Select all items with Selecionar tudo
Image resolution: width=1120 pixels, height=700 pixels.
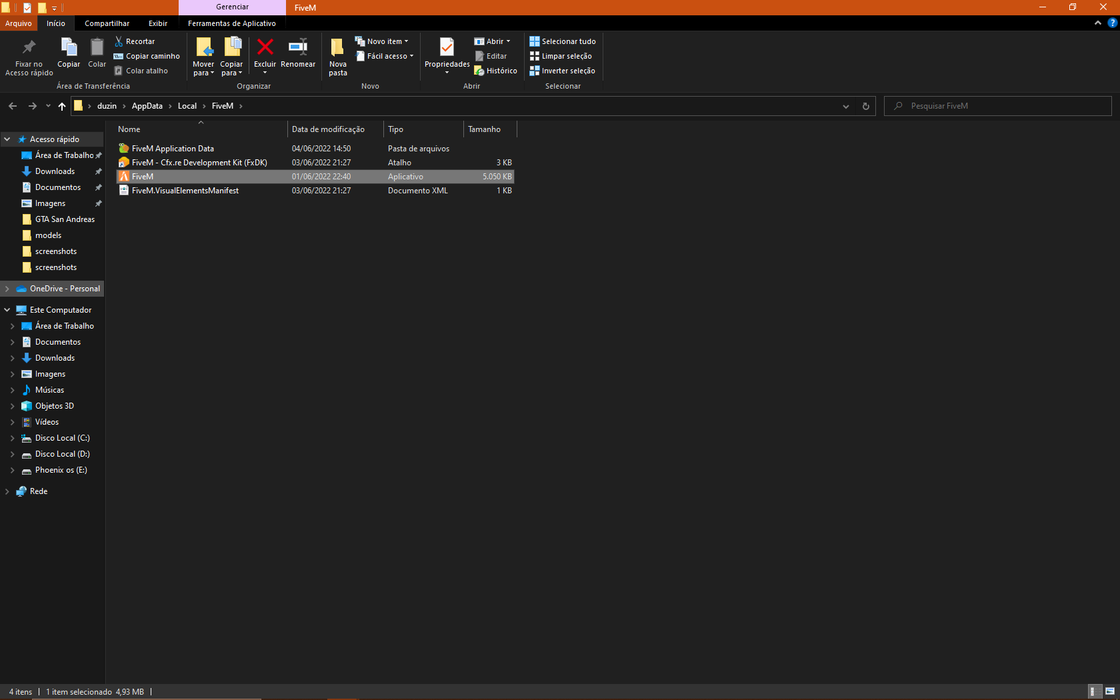point(562,41)
